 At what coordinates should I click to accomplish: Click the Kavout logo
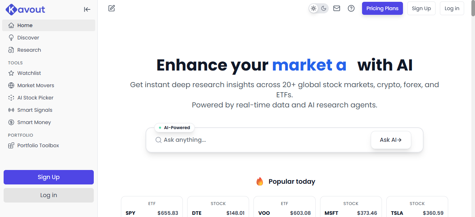tap(25, 9)
